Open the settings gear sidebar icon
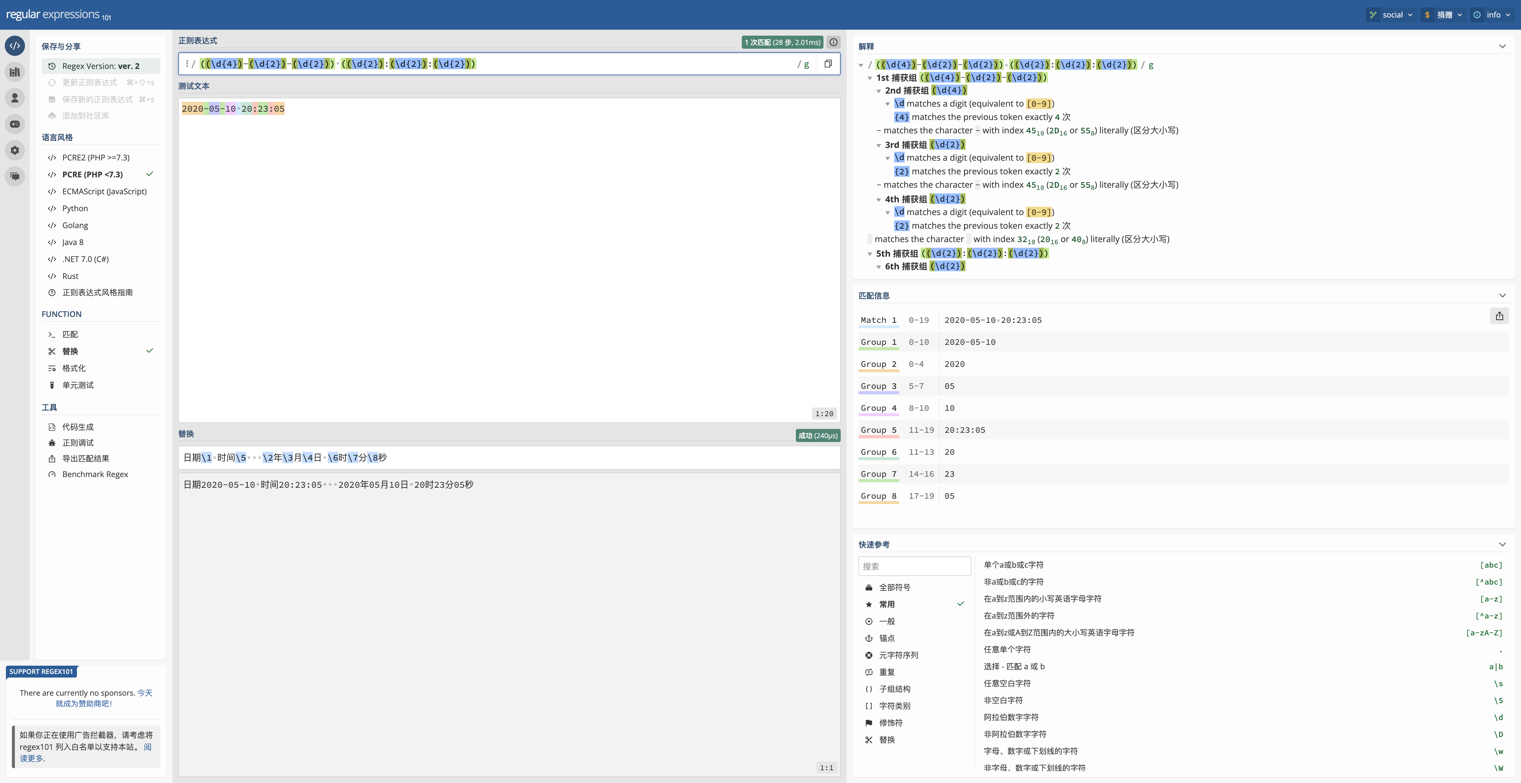The height and width of the screenshot is (783, 1521). (15, 150)
